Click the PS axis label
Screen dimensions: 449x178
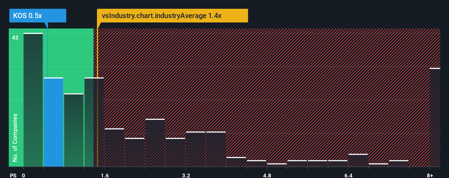[13, 175]
